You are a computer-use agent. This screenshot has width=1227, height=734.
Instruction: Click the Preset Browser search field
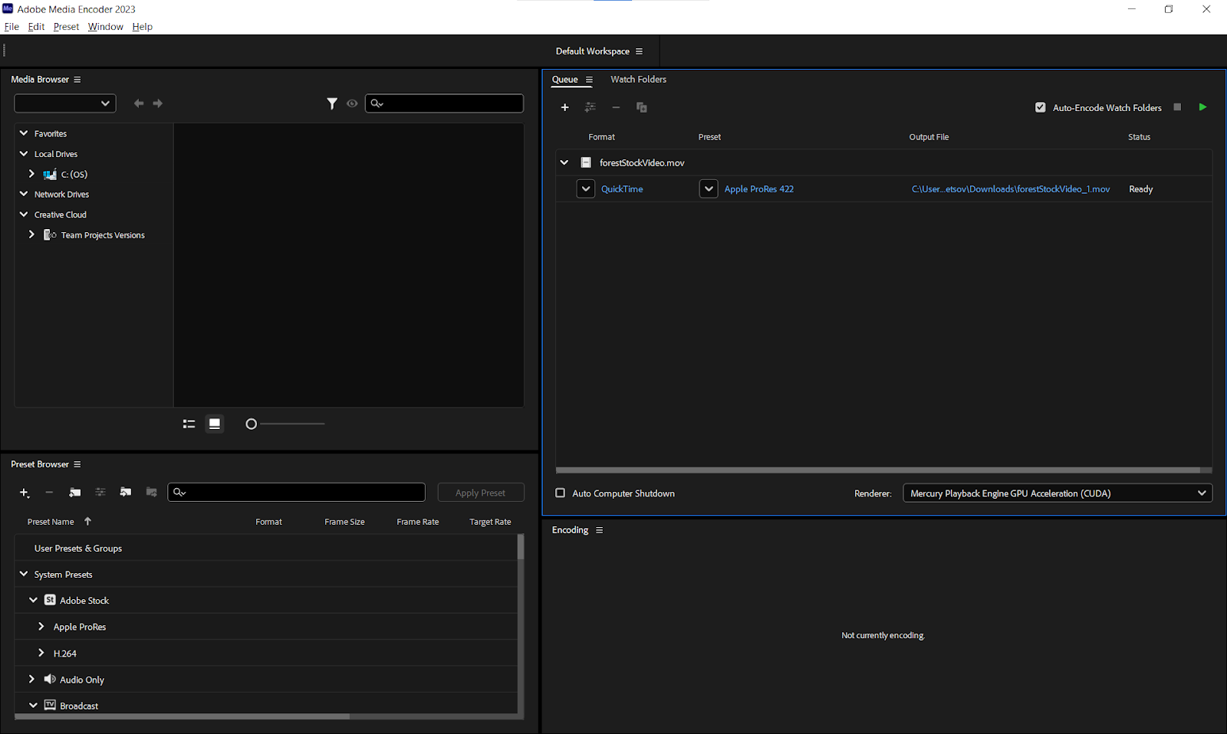click(297, 492)
